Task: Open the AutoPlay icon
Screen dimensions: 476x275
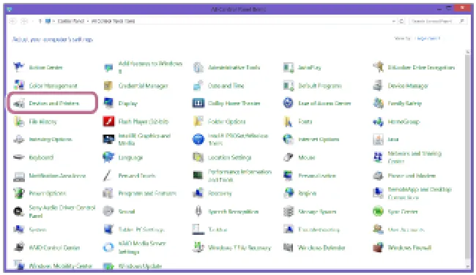Action: coord(289,67)
